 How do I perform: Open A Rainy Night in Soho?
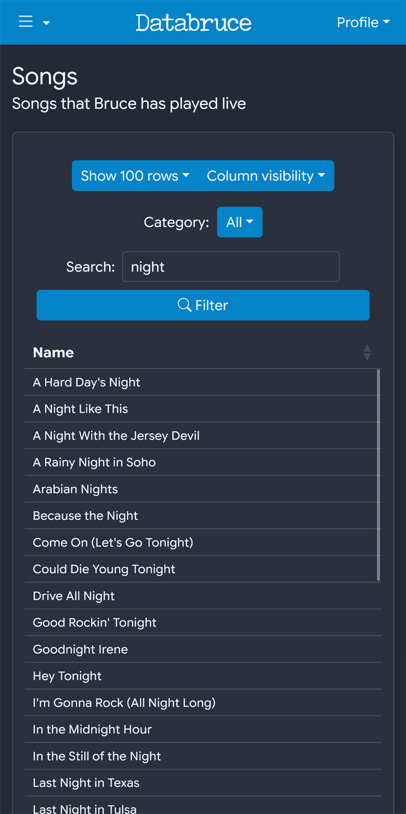(94, 462)
